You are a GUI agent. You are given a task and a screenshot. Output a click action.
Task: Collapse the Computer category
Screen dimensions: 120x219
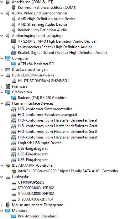click(x=2, y=58)
